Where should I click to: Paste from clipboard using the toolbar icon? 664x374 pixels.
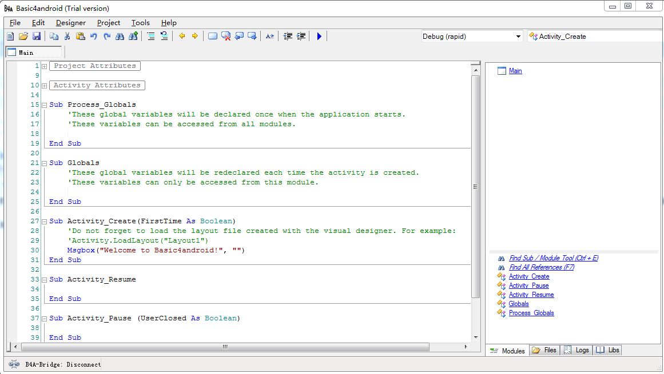(81, 37)
